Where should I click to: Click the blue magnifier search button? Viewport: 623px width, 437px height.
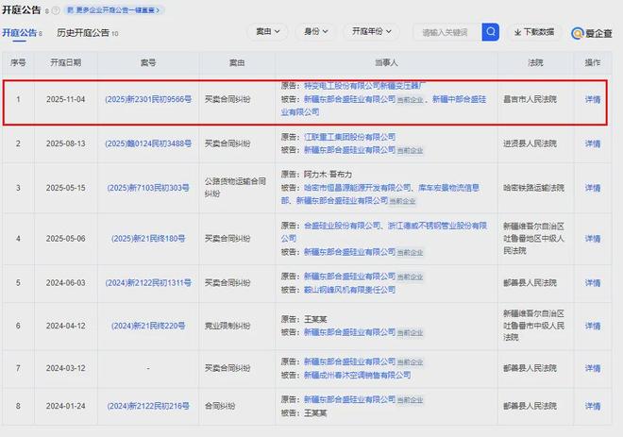pyautogui.click(x=490, y=32)
